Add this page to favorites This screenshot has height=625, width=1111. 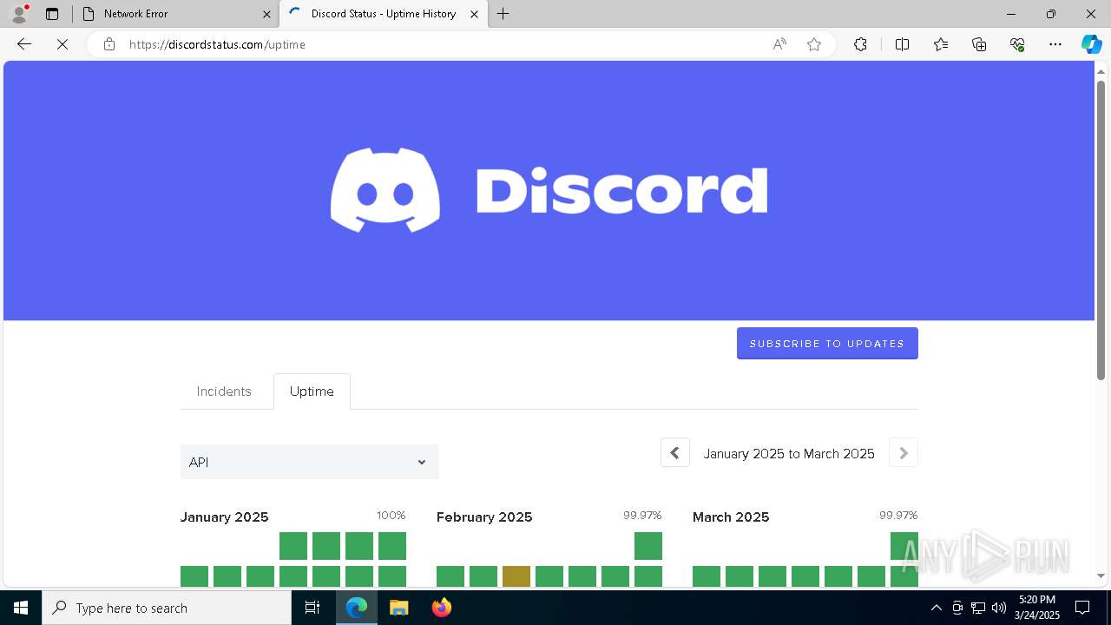[814, 44]
